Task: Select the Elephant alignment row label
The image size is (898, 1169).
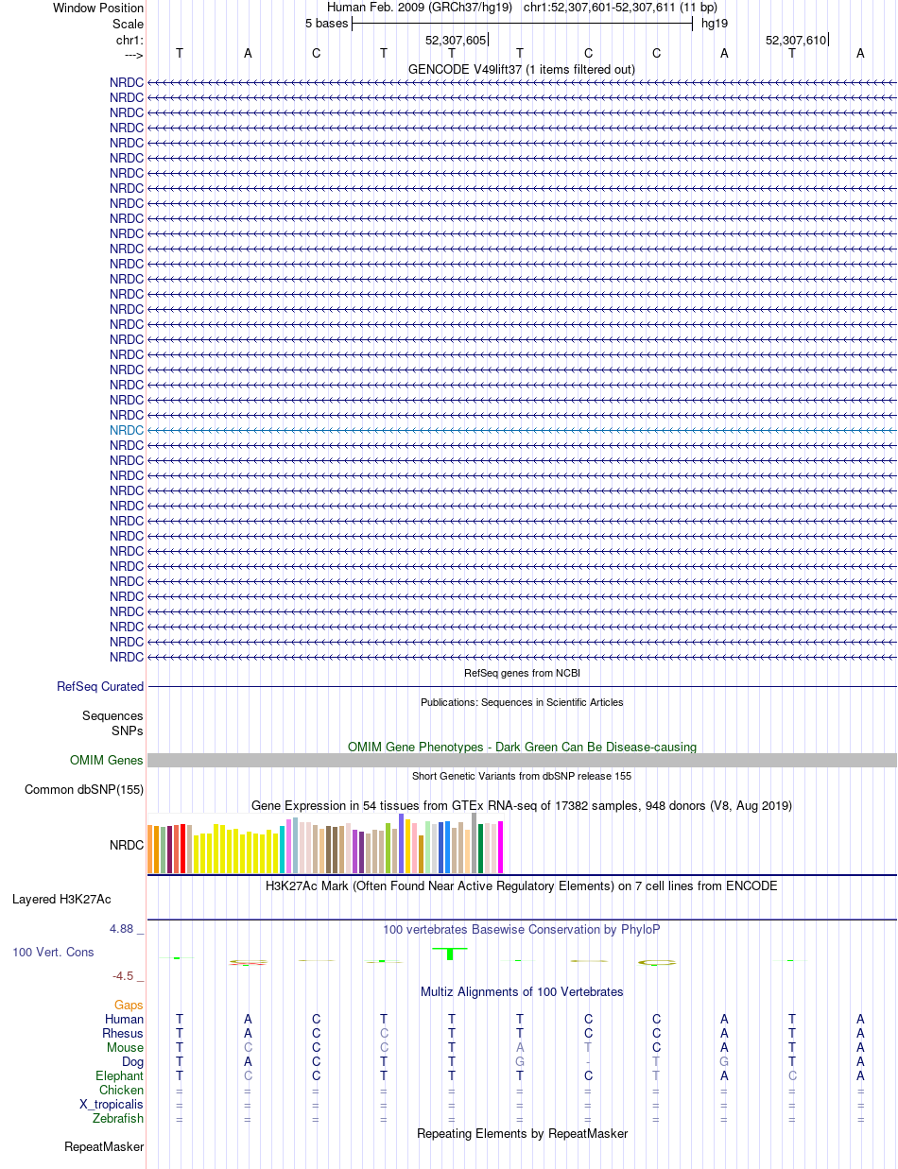Action: click(120, 1076)
